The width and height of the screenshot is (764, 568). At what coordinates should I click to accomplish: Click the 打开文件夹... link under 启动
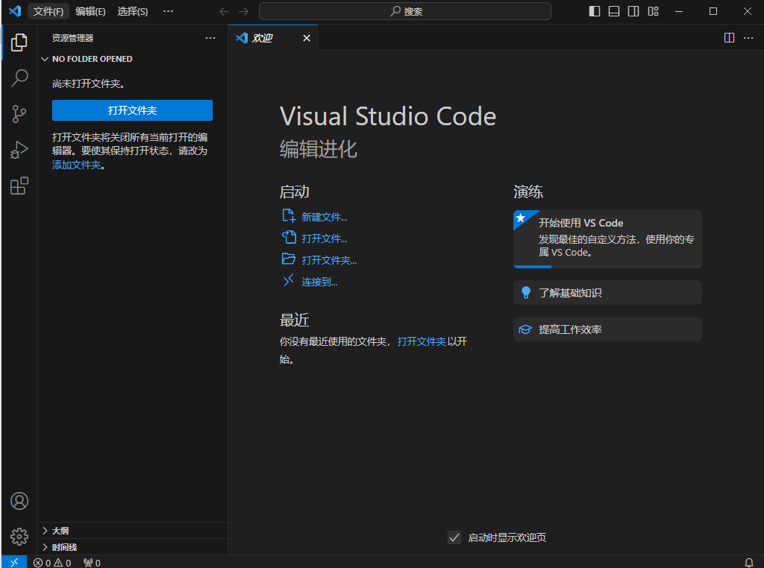click(329, 260)
